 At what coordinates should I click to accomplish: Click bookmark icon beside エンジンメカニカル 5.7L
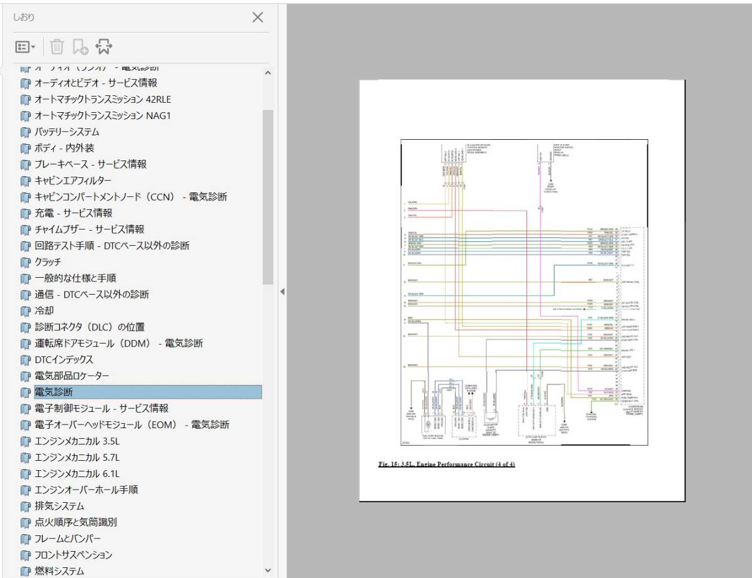26,458
